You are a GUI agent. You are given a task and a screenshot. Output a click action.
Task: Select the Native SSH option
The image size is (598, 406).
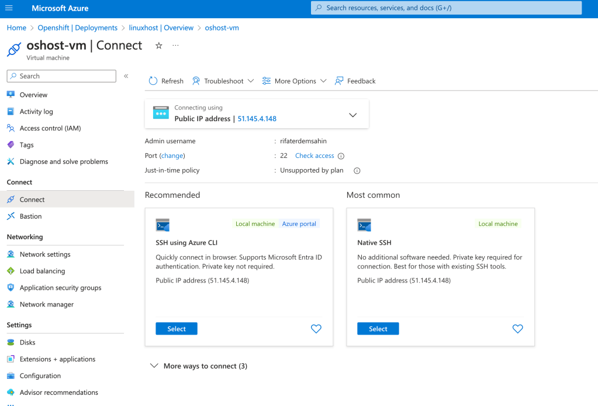(378, 329)
